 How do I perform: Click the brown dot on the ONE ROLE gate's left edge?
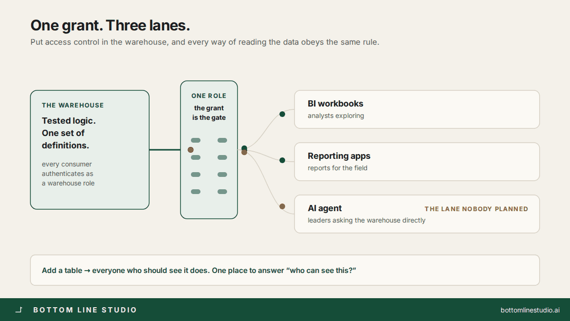coord(190,150)
